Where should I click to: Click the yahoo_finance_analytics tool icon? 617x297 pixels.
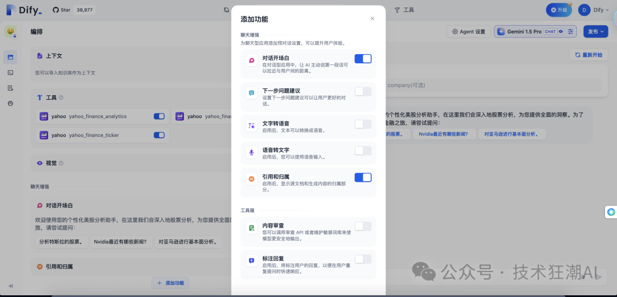point(44,116)
